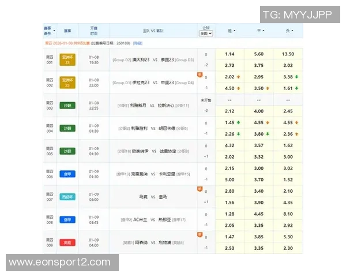
Task: Select win odds 1.14 for match 001
Action: 230,54
